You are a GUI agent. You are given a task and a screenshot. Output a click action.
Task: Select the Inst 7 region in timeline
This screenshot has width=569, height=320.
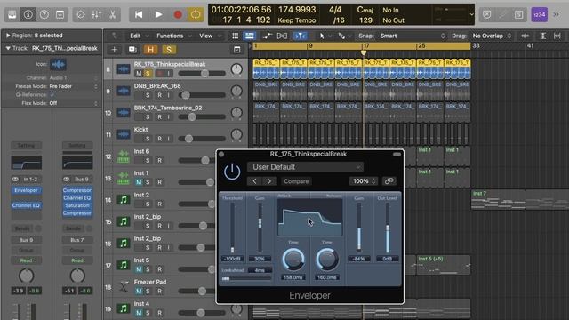coord(519,200)
